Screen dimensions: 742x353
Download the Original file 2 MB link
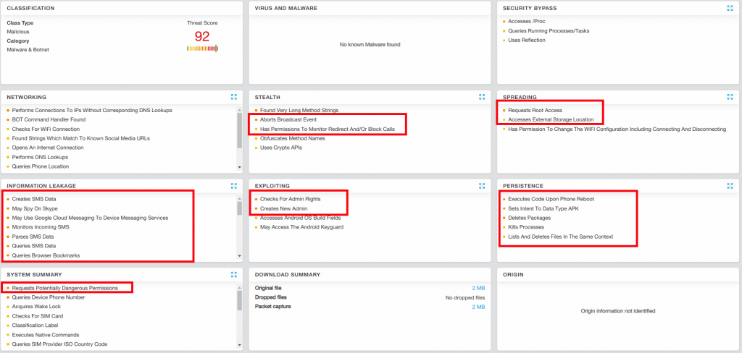478,288
